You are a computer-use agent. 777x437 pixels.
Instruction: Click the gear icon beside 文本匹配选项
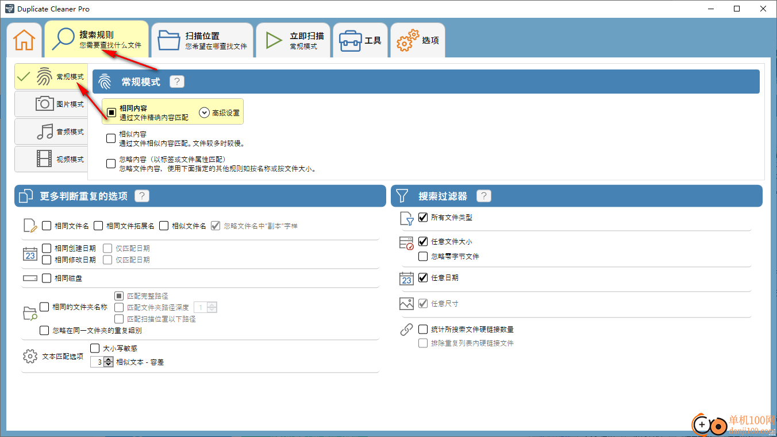pos(30,357)
